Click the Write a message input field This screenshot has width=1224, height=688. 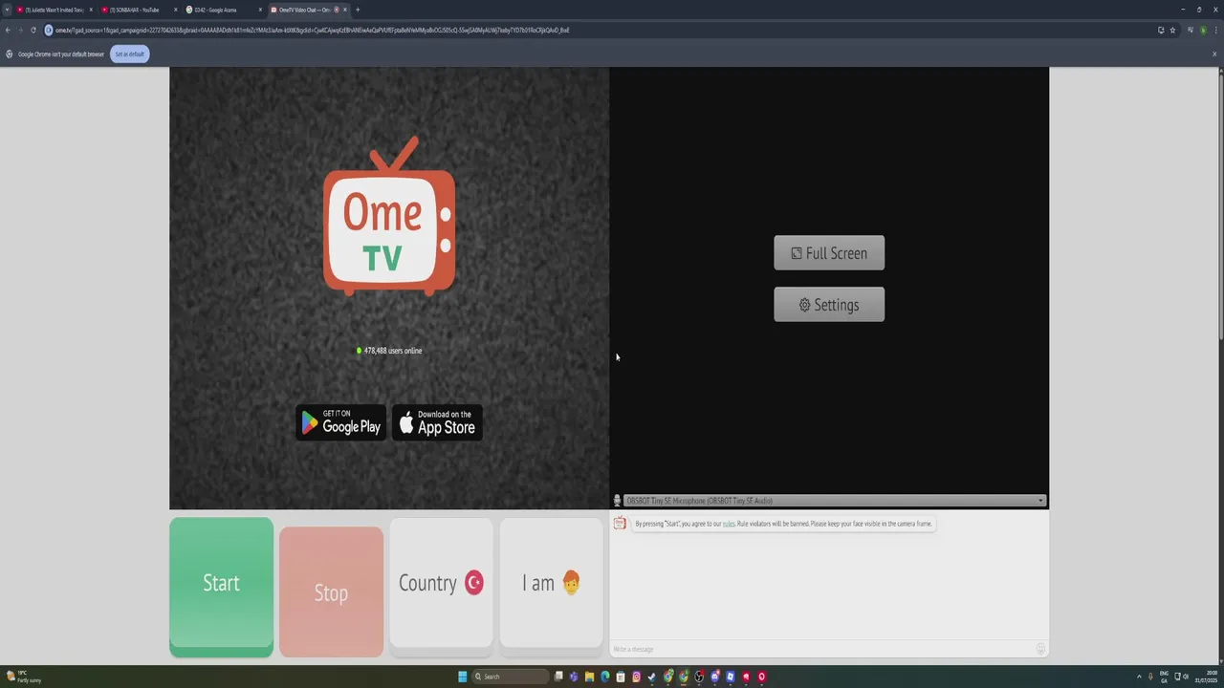pos(822,649)
